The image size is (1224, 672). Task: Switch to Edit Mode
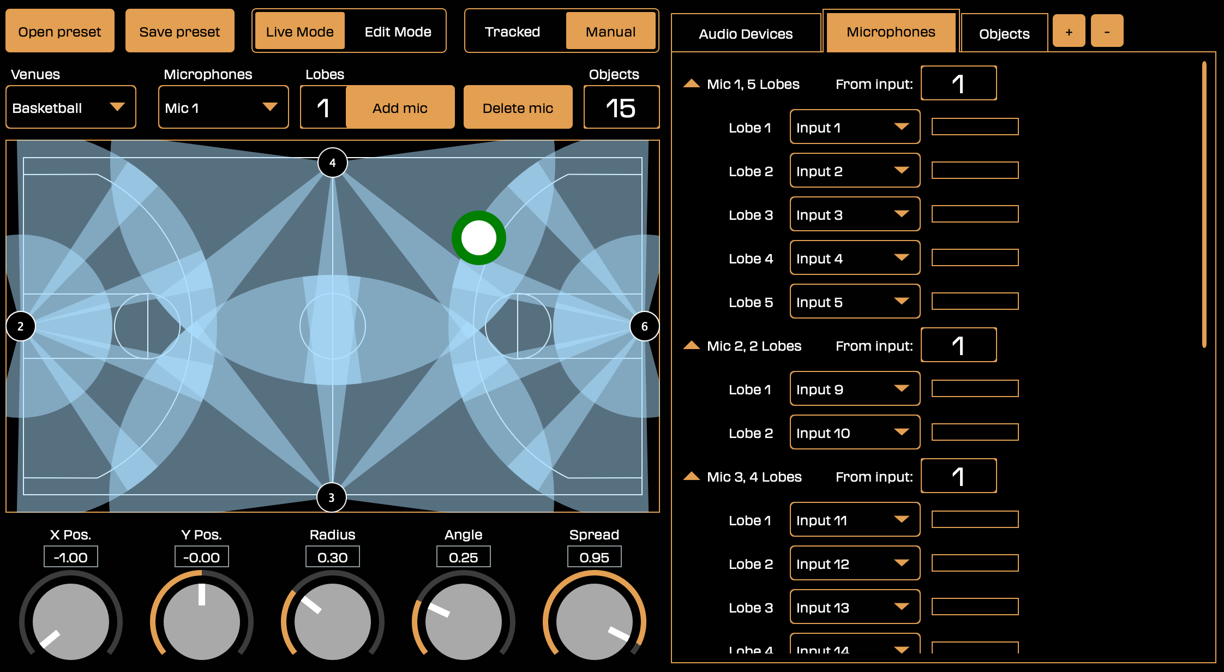pyautogui.click(x=398, y=31)
